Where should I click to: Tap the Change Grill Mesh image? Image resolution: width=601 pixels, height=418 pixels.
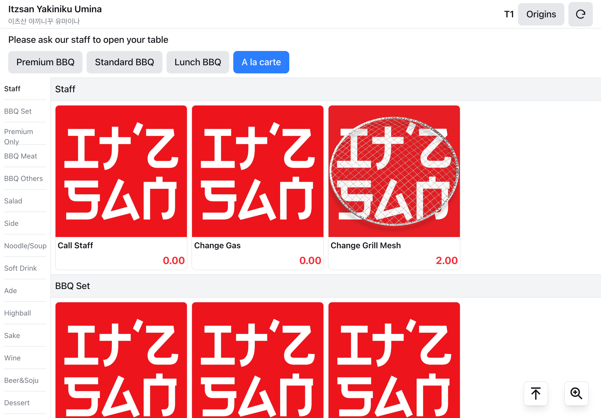click(394, 171)
